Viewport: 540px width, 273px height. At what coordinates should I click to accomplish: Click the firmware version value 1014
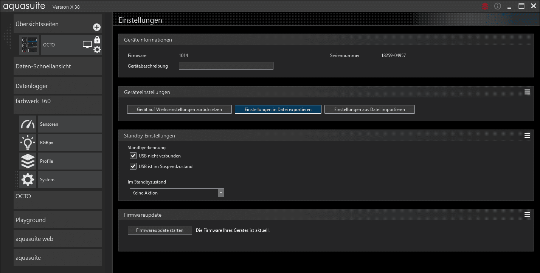(x=183, y=56)
